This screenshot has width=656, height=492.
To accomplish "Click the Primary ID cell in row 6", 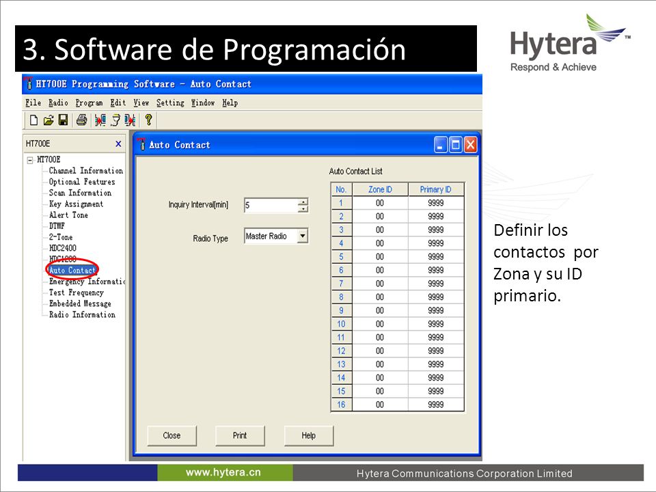I will 435,270.
